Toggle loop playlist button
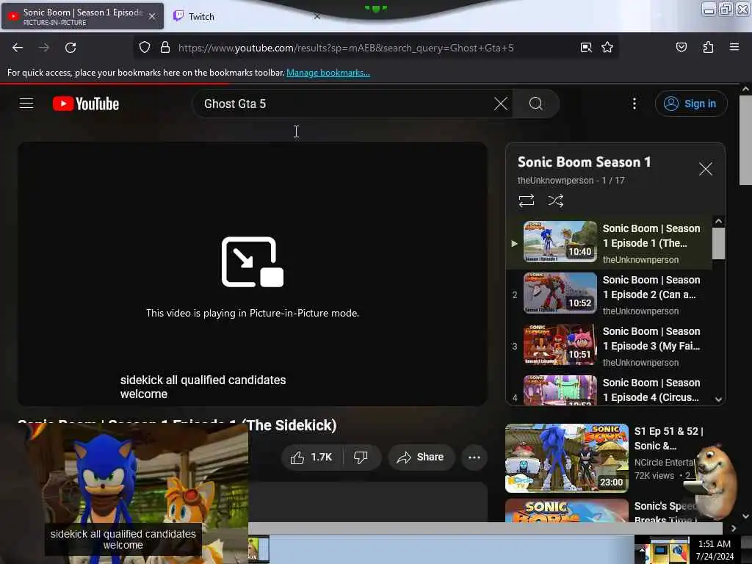Screen dimensions: 752x564 pyautogui.click(x=526, y=200)
